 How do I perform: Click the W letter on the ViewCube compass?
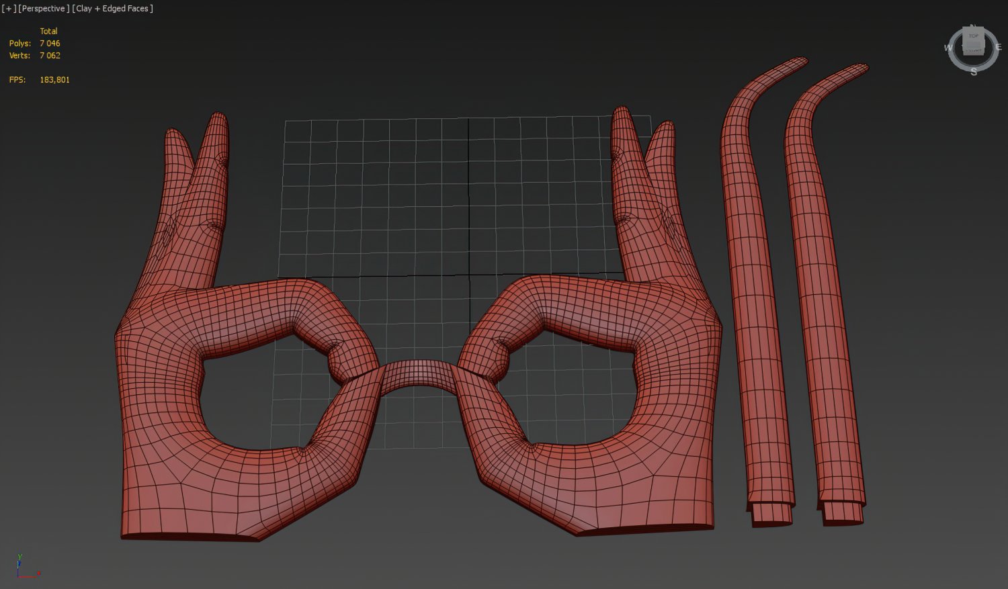949,48
